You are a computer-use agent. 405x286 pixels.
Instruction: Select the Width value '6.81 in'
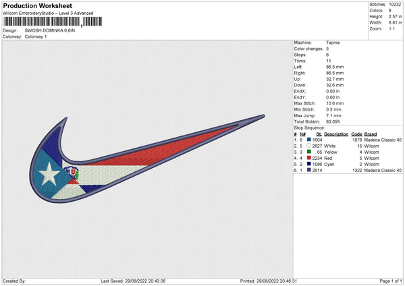click(395, 23)
